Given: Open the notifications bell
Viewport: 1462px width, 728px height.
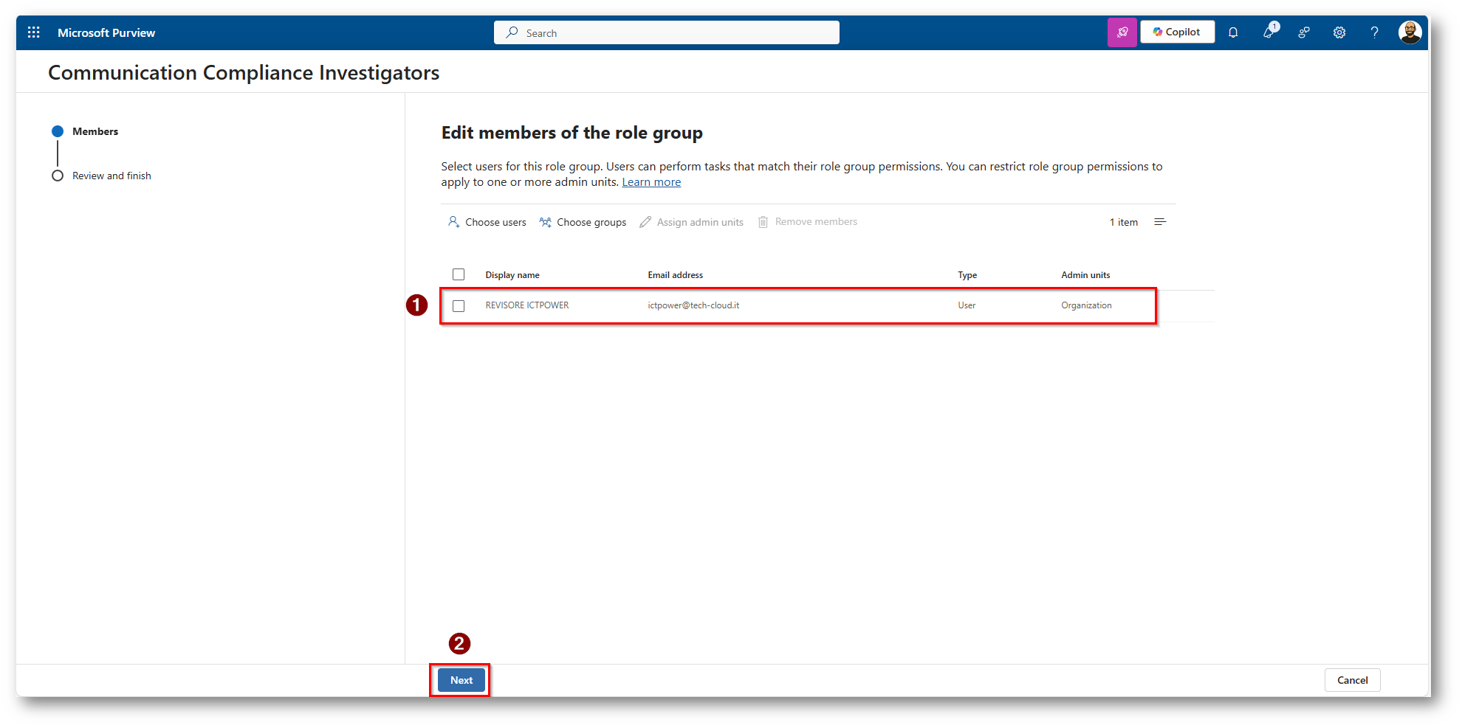Looking at the screenshot, I should pyautogui.click(x=1233, y=32).
